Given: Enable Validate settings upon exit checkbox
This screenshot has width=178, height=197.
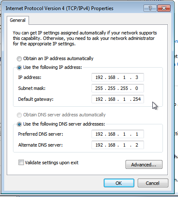Looking at the screenshot, I should tap(21, 163).
